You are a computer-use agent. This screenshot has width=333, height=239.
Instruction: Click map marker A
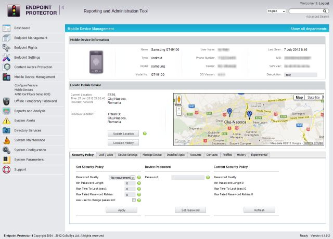[250, 115]
